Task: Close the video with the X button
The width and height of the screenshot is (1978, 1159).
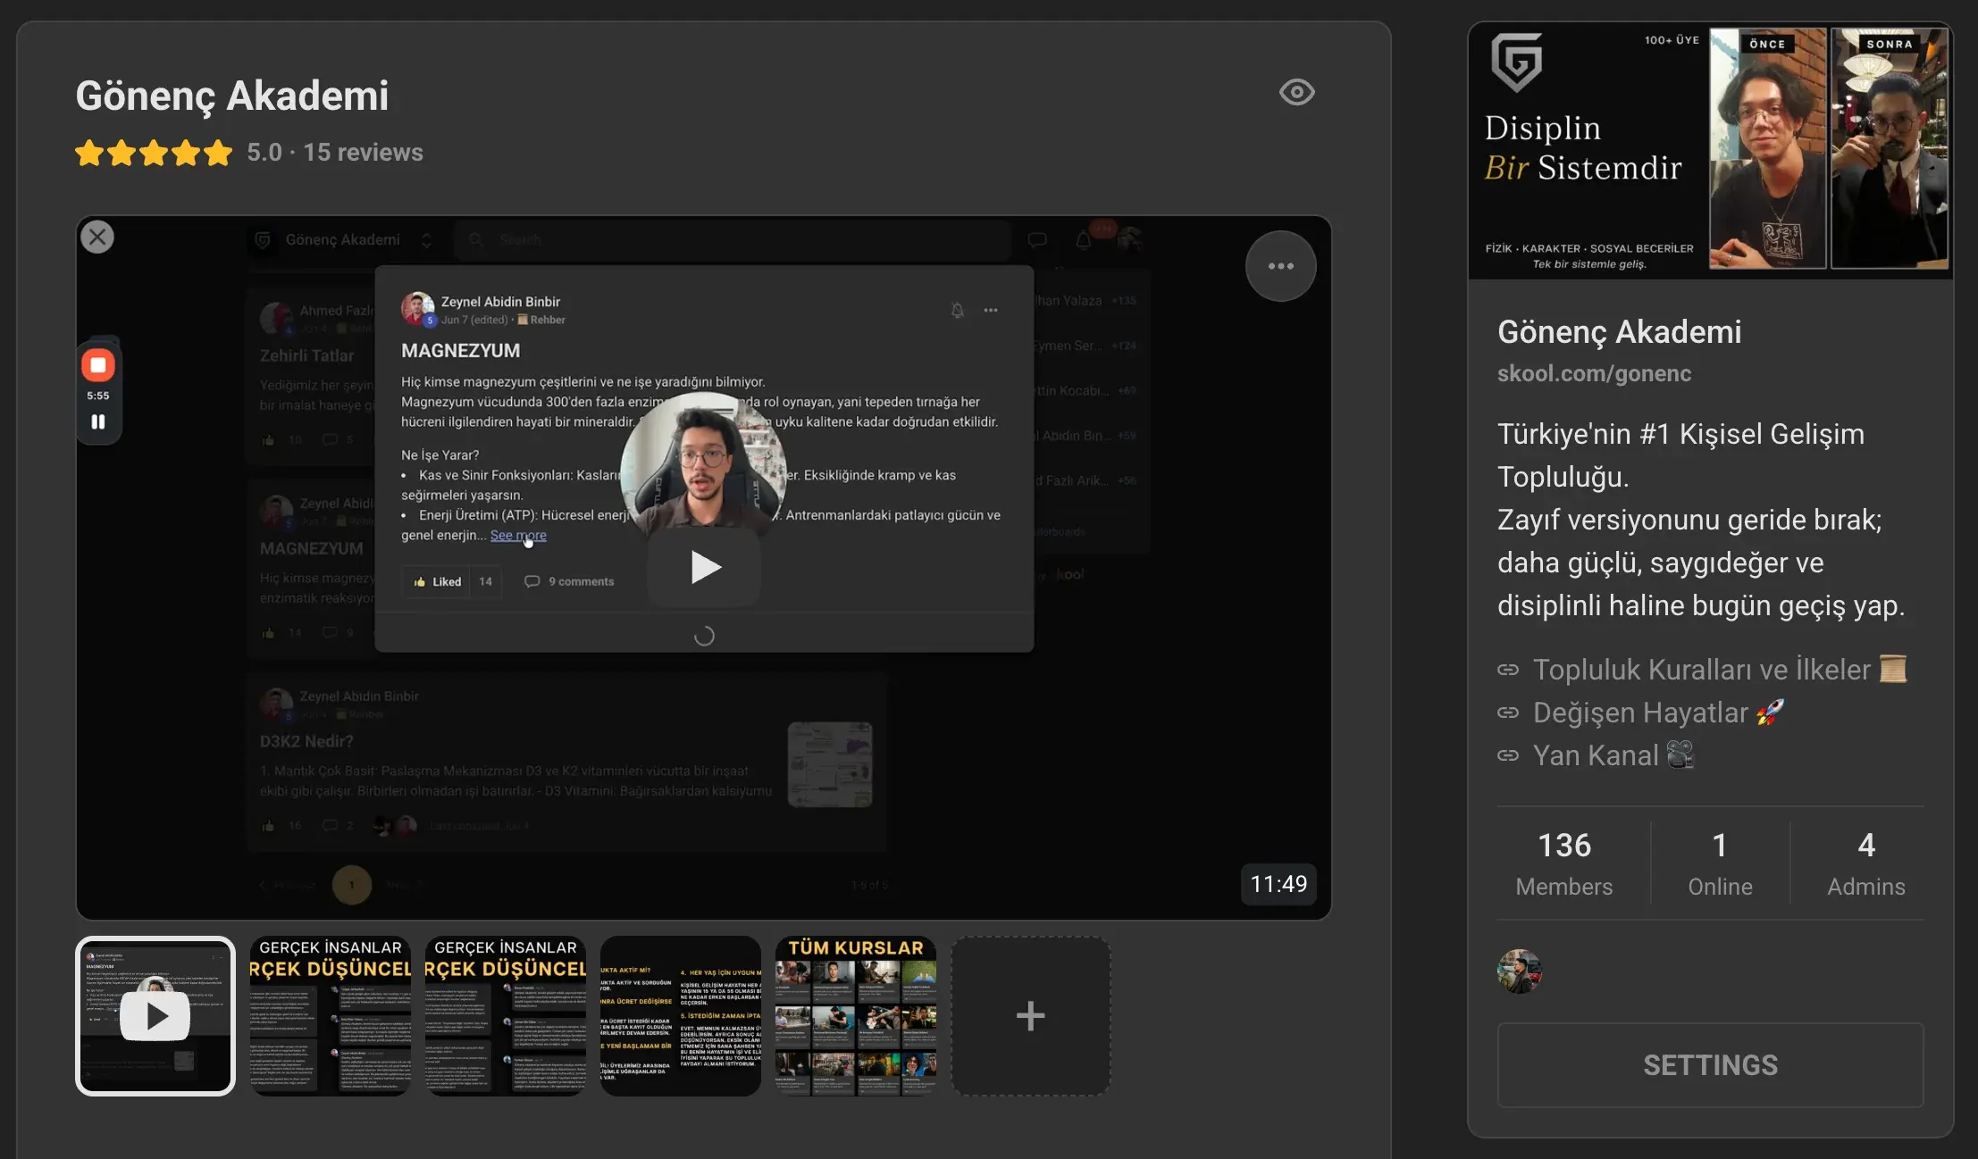Action: click(x=97, y=237)
